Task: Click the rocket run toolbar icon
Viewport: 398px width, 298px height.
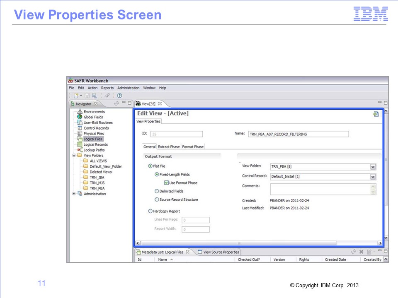Action: click(107, 96)
